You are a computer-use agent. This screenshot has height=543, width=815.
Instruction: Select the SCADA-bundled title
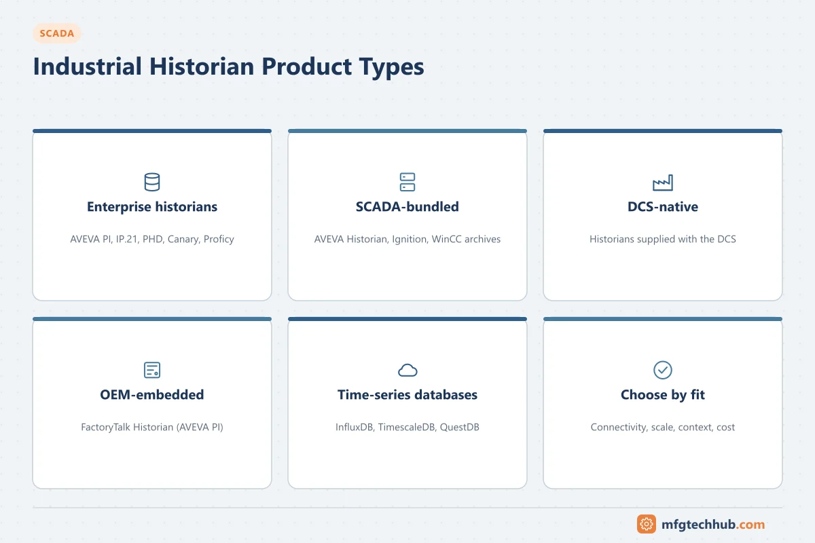(x=407, y=207)
